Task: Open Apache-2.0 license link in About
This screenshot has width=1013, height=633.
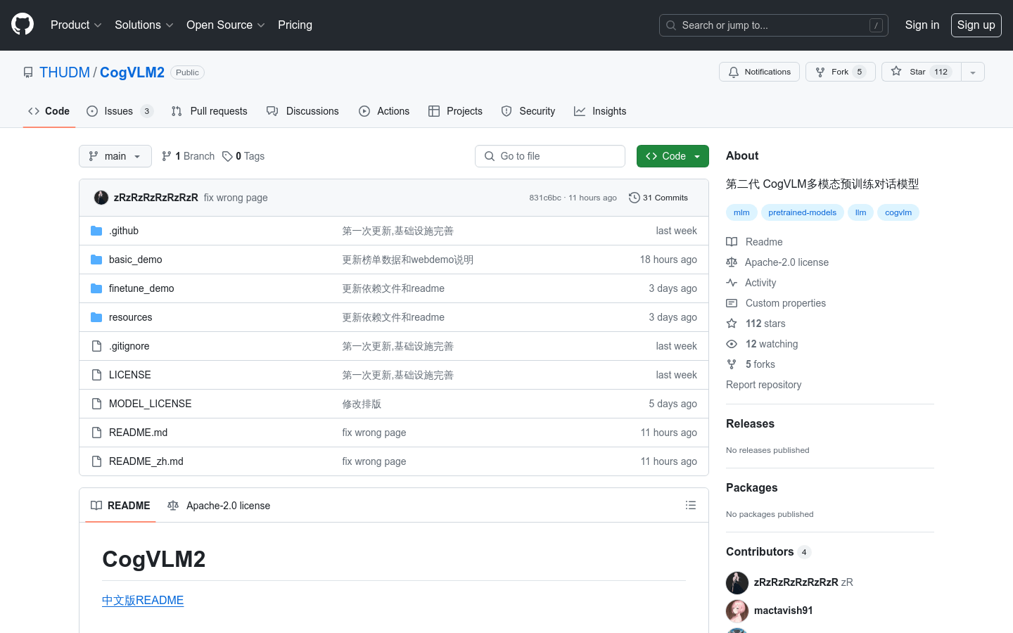Action: (x=777, y=262)
